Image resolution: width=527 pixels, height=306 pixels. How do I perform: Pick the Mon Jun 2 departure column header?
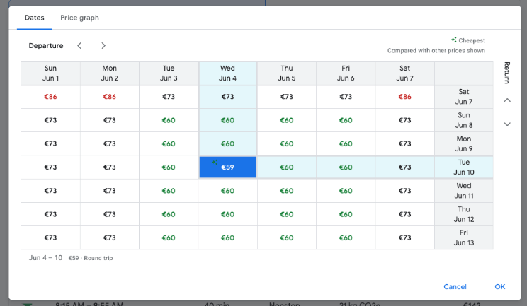[x=109, y=73]
